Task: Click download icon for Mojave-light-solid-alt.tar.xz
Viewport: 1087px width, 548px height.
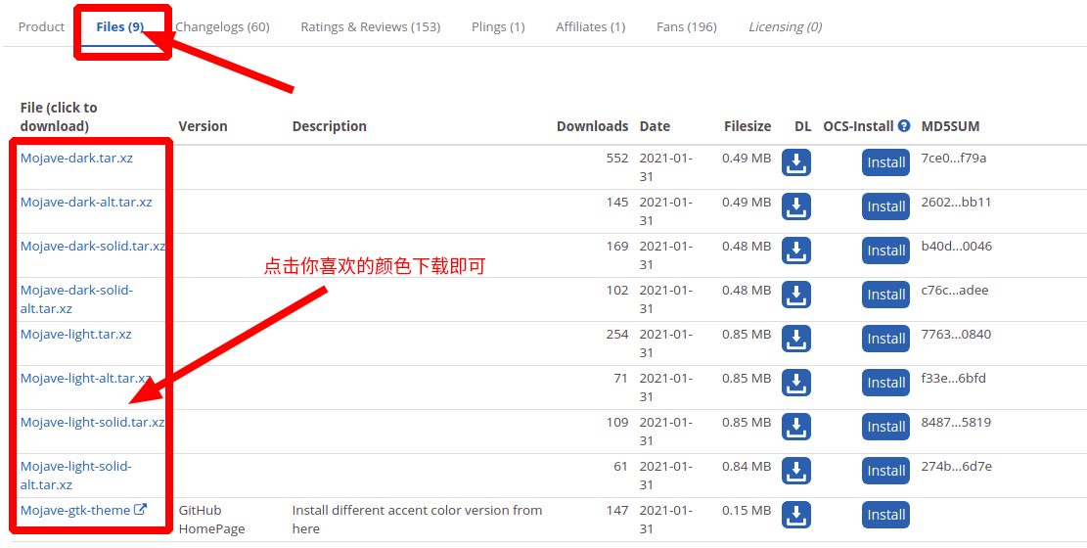Action: (x=795, y=471)
